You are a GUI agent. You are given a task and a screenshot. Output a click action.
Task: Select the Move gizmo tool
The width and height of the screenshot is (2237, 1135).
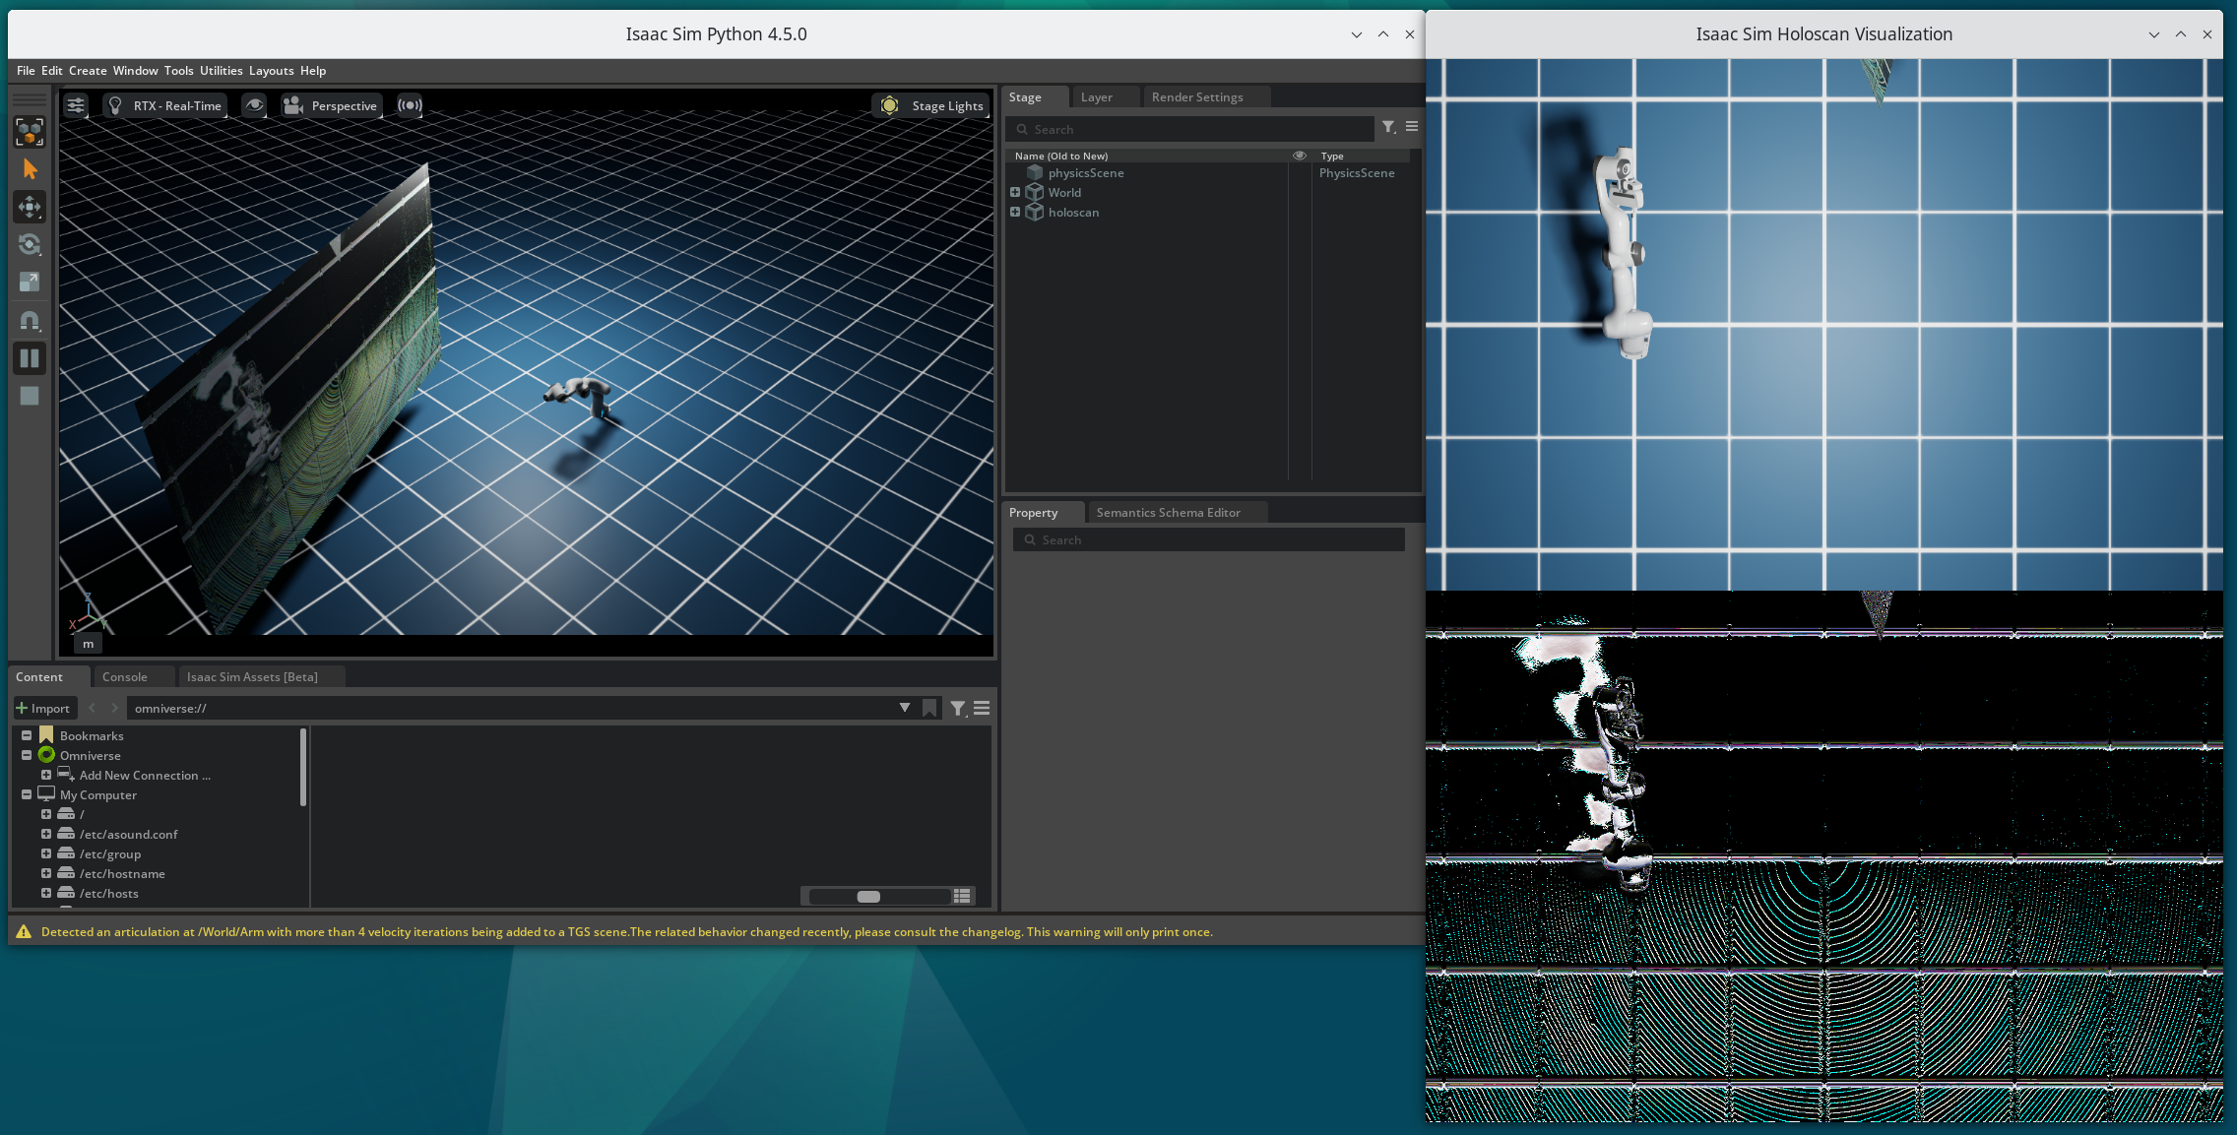point(30,207)
